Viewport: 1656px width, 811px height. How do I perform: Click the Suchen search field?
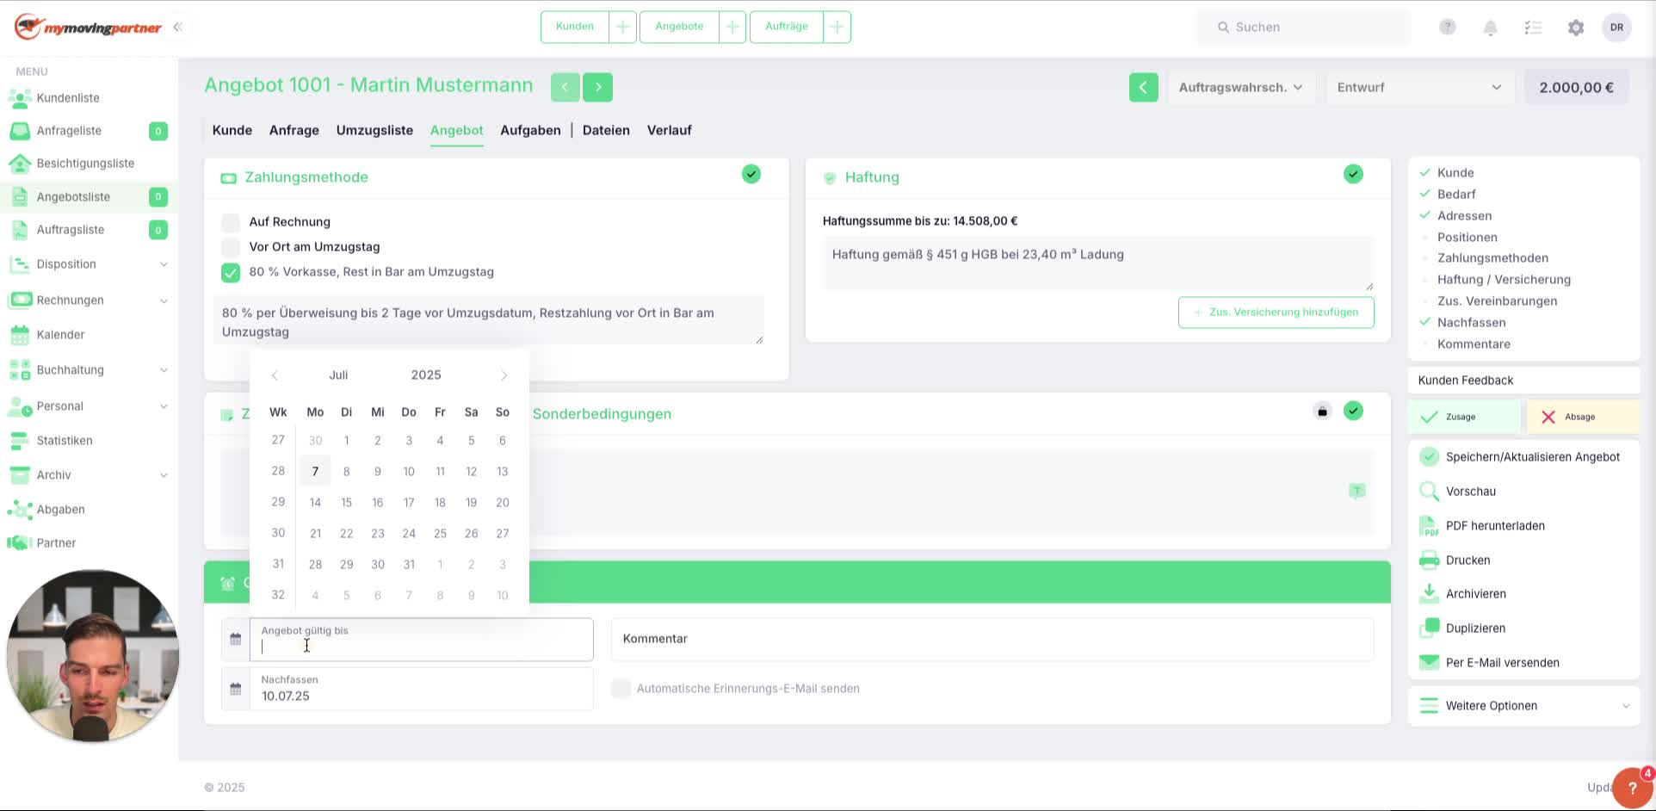tap(1303, 28)
